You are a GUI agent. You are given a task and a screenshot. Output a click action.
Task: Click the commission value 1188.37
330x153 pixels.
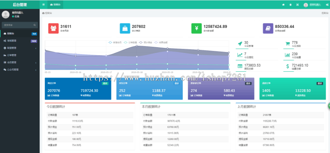tap(159, 91)
